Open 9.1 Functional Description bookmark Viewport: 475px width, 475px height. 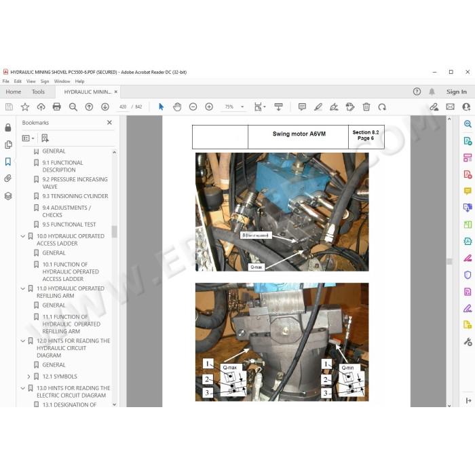click(x=62, y=166)
